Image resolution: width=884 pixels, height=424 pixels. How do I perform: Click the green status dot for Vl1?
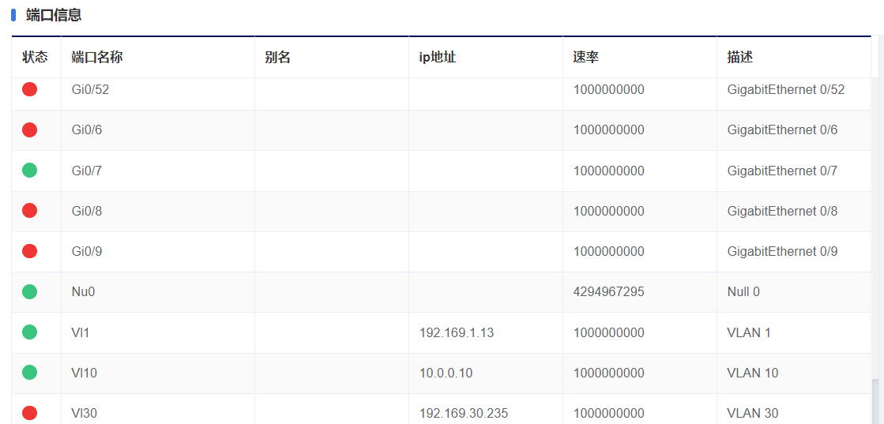(29, 332)
